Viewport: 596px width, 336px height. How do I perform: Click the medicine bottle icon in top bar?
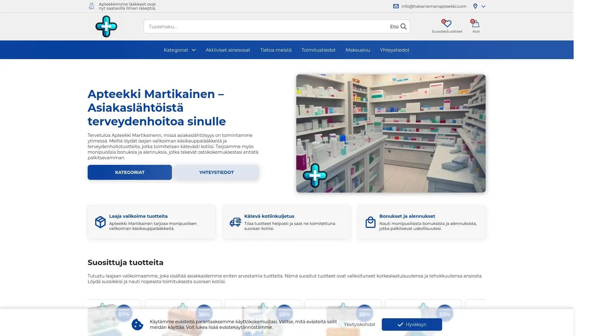pos(91,6)
